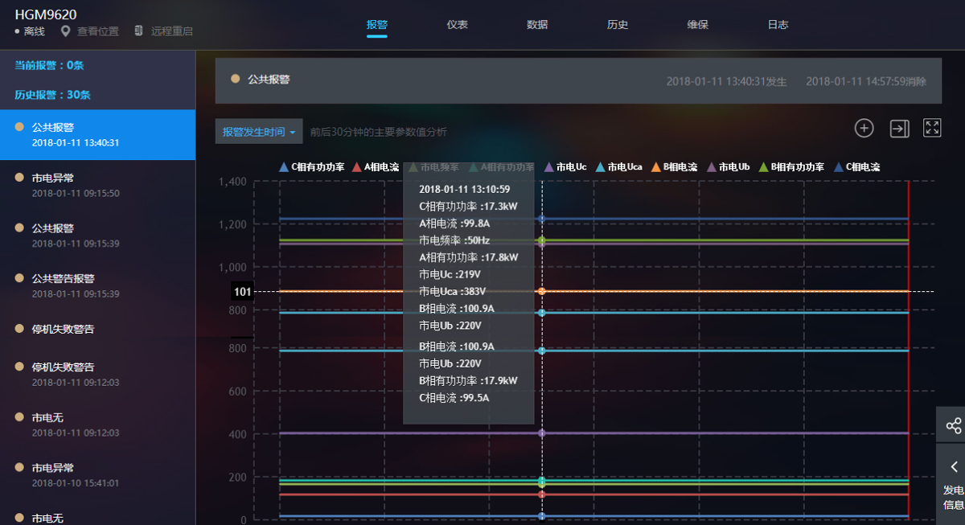Click the arrow-to-bar icon above the chart
Screen dimensions: 965x525
click(899, 128)
